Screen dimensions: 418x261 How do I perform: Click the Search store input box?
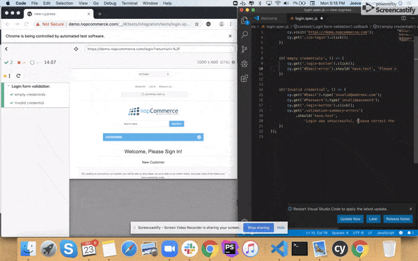click(x=146, y=124)
